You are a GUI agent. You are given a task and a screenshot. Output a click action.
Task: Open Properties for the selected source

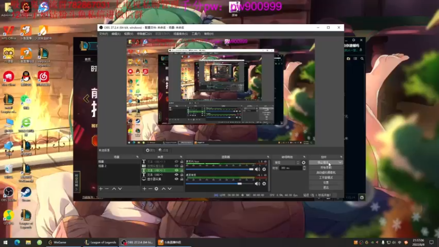click(x=150, y=150)
